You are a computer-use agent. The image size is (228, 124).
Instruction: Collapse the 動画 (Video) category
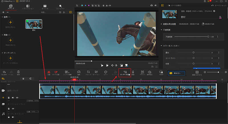3,17
